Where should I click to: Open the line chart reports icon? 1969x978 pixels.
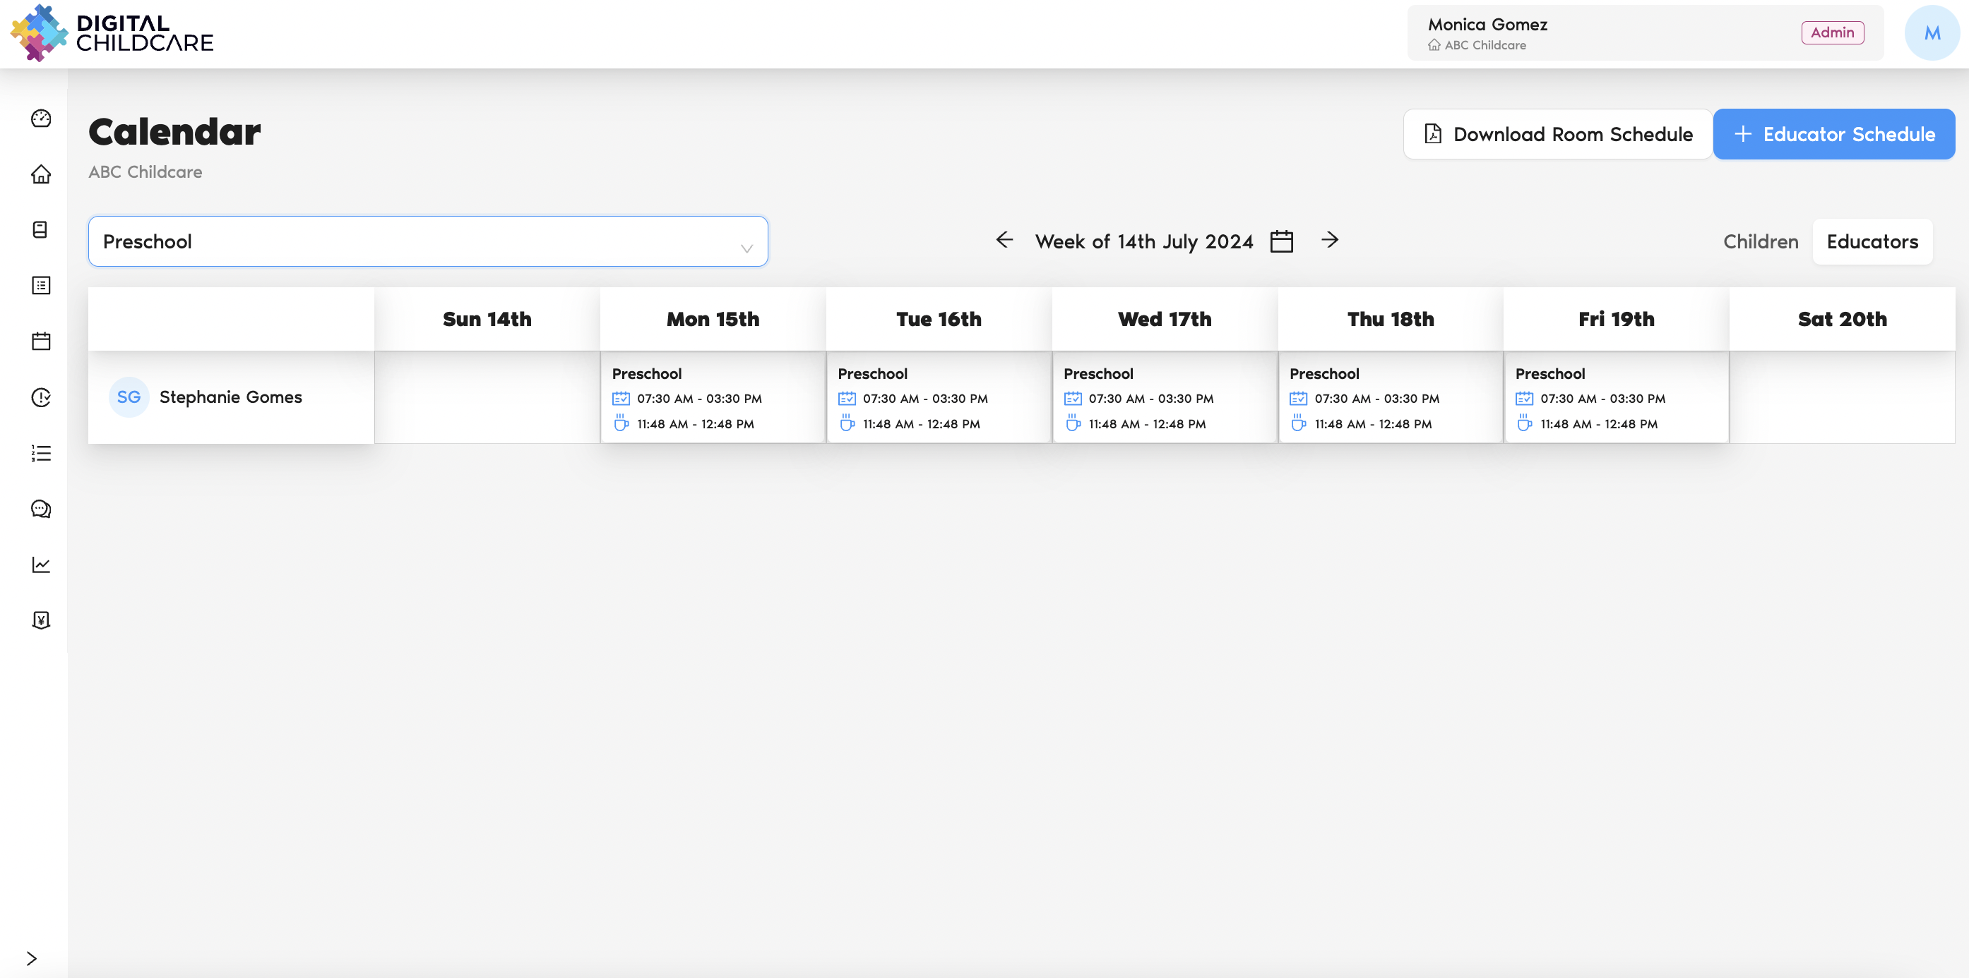[41, 565]
